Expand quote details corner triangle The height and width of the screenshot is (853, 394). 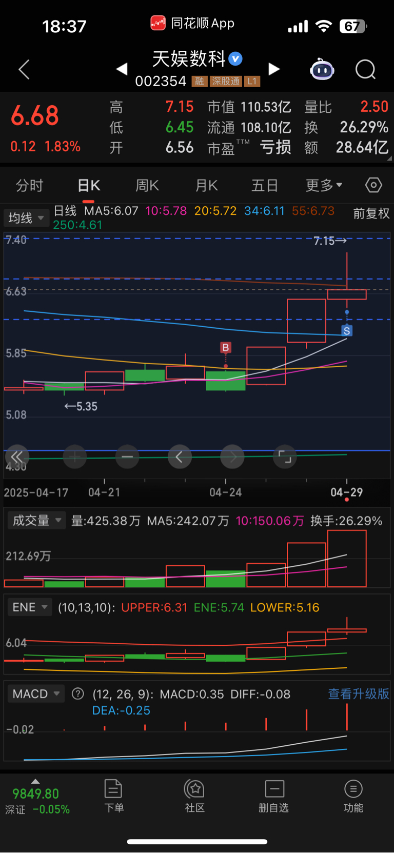389,158
